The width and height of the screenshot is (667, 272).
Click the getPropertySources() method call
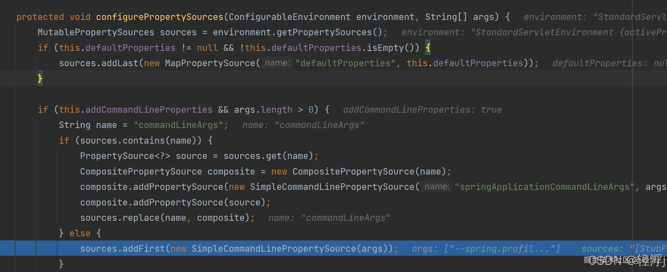(329, 32)
